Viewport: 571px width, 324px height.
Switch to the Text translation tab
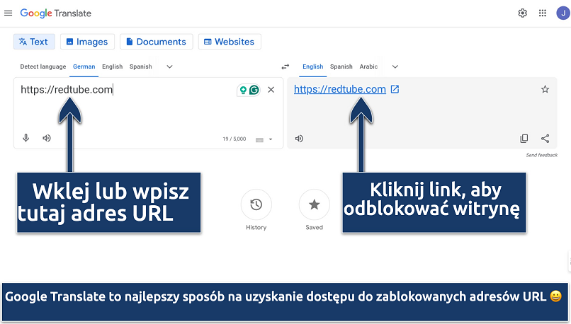pos(34,42)
